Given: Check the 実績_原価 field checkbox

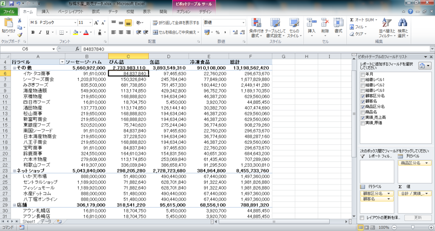Looking at the screenshot, I should pos(363,123).
